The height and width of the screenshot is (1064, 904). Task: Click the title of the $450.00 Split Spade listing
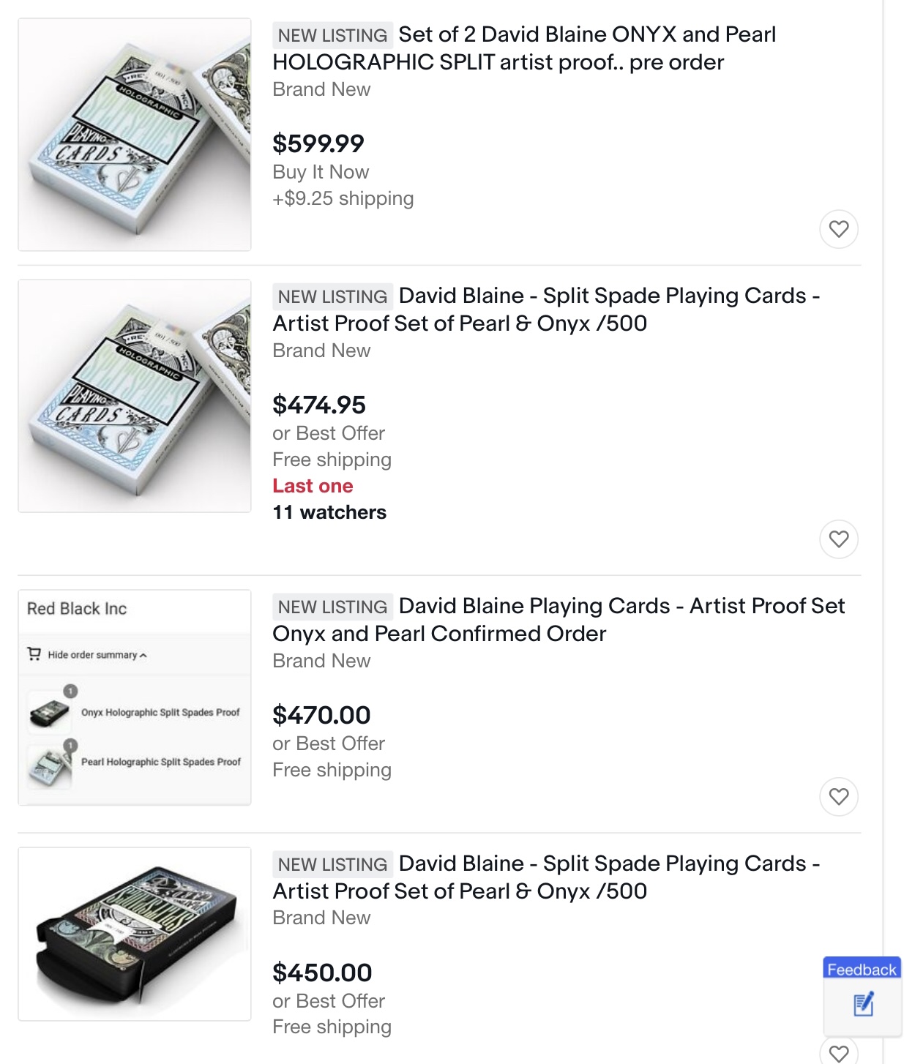[x=545, y=877]
